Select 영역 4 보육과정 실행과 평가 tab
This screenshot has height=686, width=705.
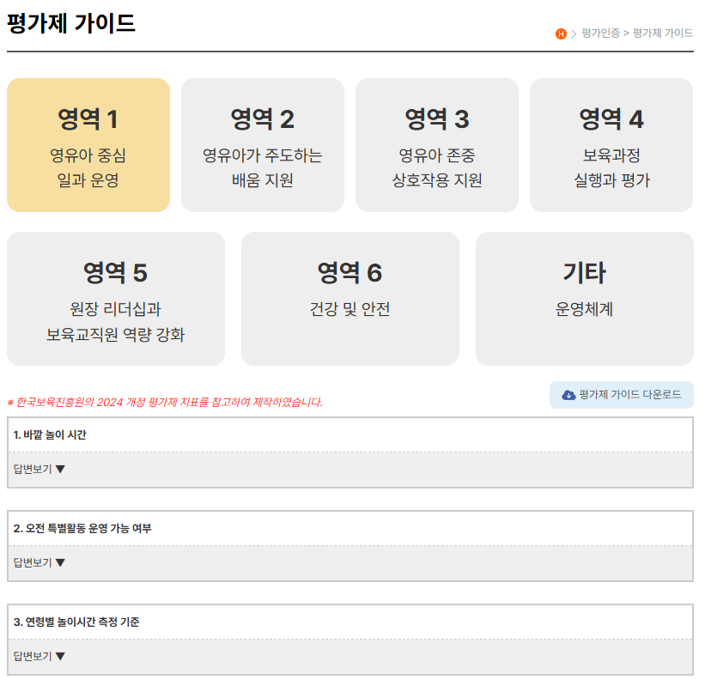[611, 145]
